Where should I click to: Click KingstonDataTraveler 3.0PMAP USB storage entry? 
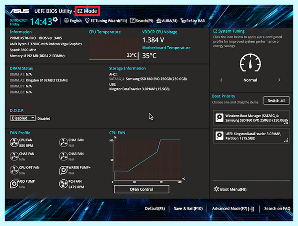[139, 89]
